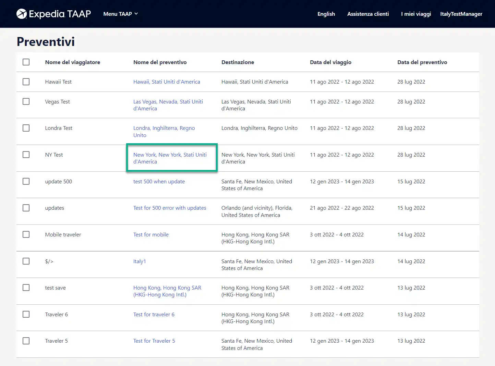Viewport: 495px width, 366px height.
Task: Click the 'Nome del viaggiatore' column header
Action: pos(73,62)
